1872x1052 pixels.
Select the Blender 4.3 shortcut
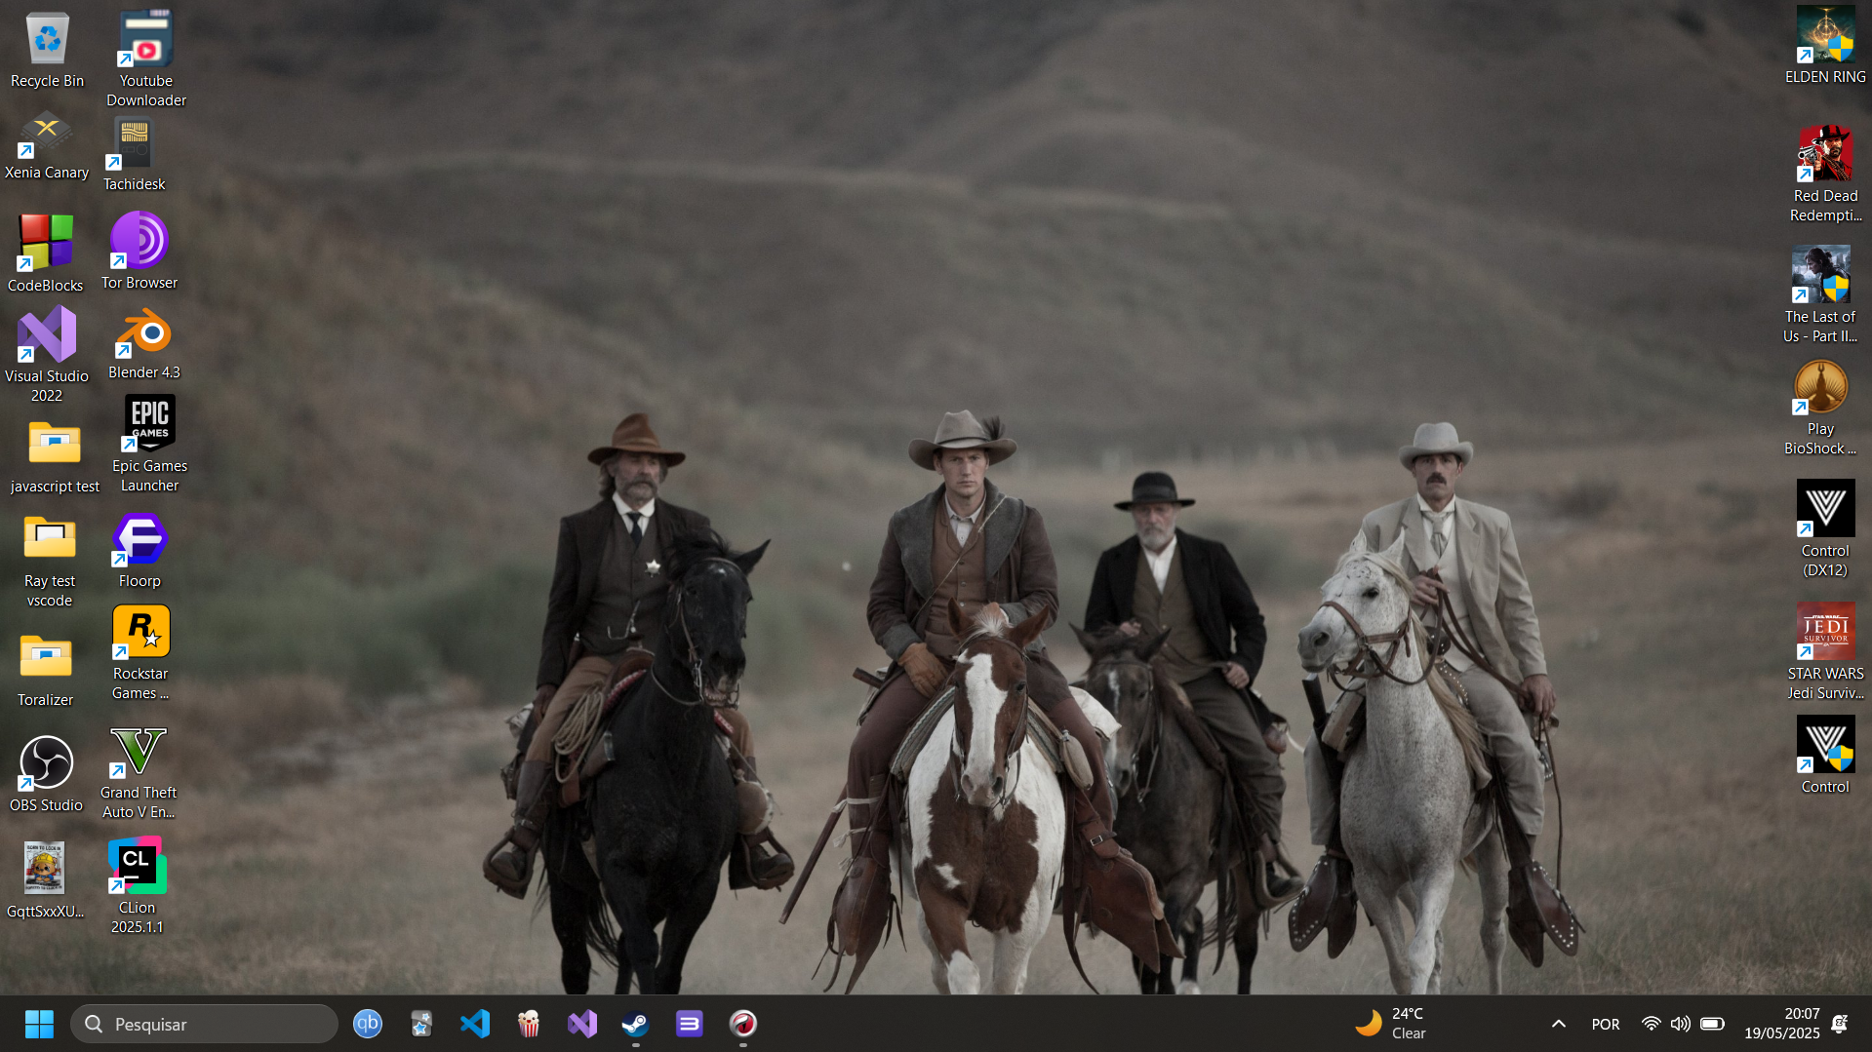(144, 344)
